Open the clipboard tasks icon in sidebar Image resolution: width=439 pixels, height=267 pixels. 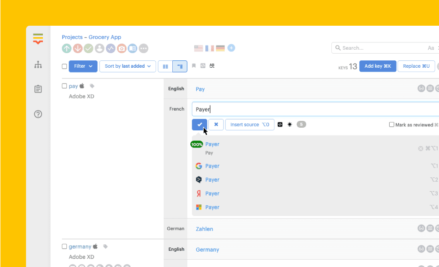(38, 89)
